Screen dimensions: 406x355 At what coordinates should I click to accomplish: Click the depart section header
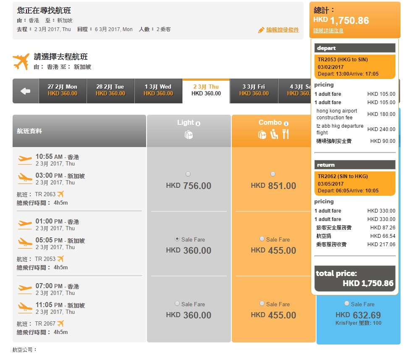[355, 48]
